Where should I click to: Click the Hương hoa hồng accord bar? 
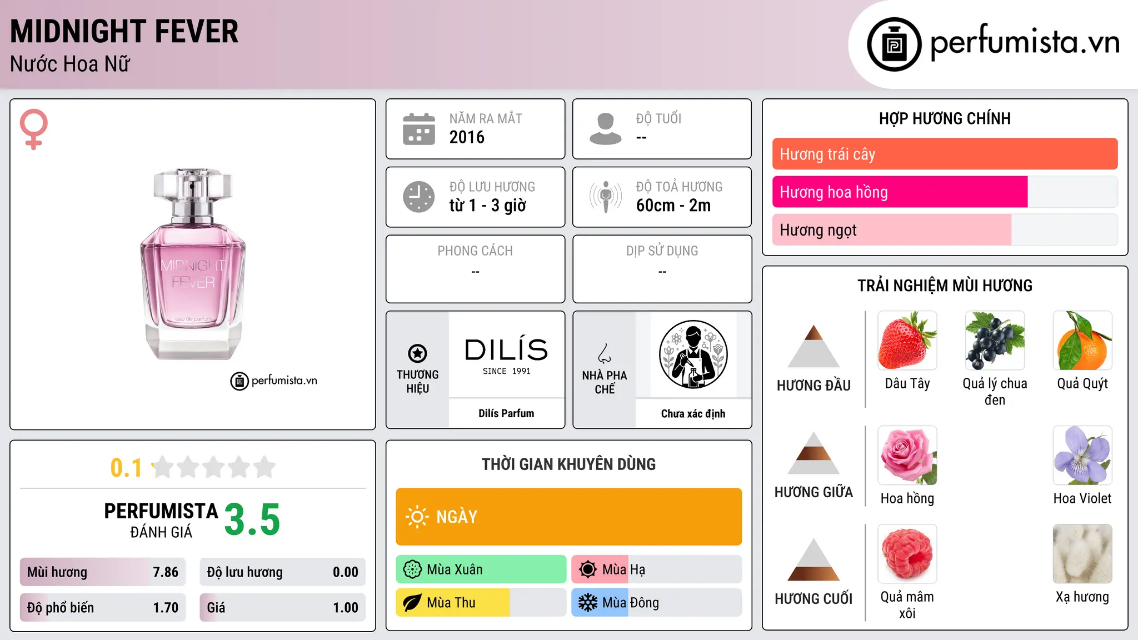tap(945, 192)
